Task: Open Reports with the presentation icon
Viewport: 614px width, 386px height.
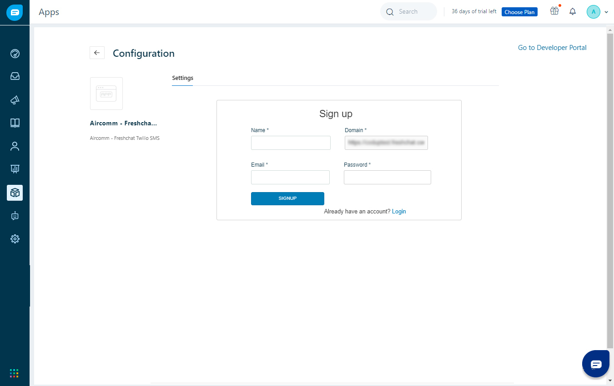Action: 15,168
